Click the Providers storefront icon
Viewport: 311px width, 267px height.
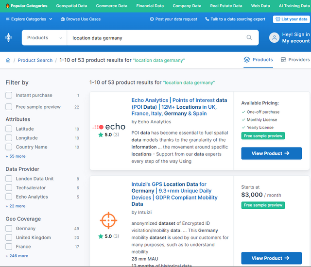click(x=283, y=60)
